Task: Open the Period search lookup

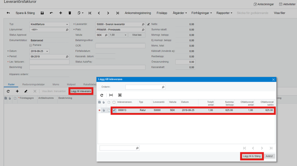Action: click(67, 57)
